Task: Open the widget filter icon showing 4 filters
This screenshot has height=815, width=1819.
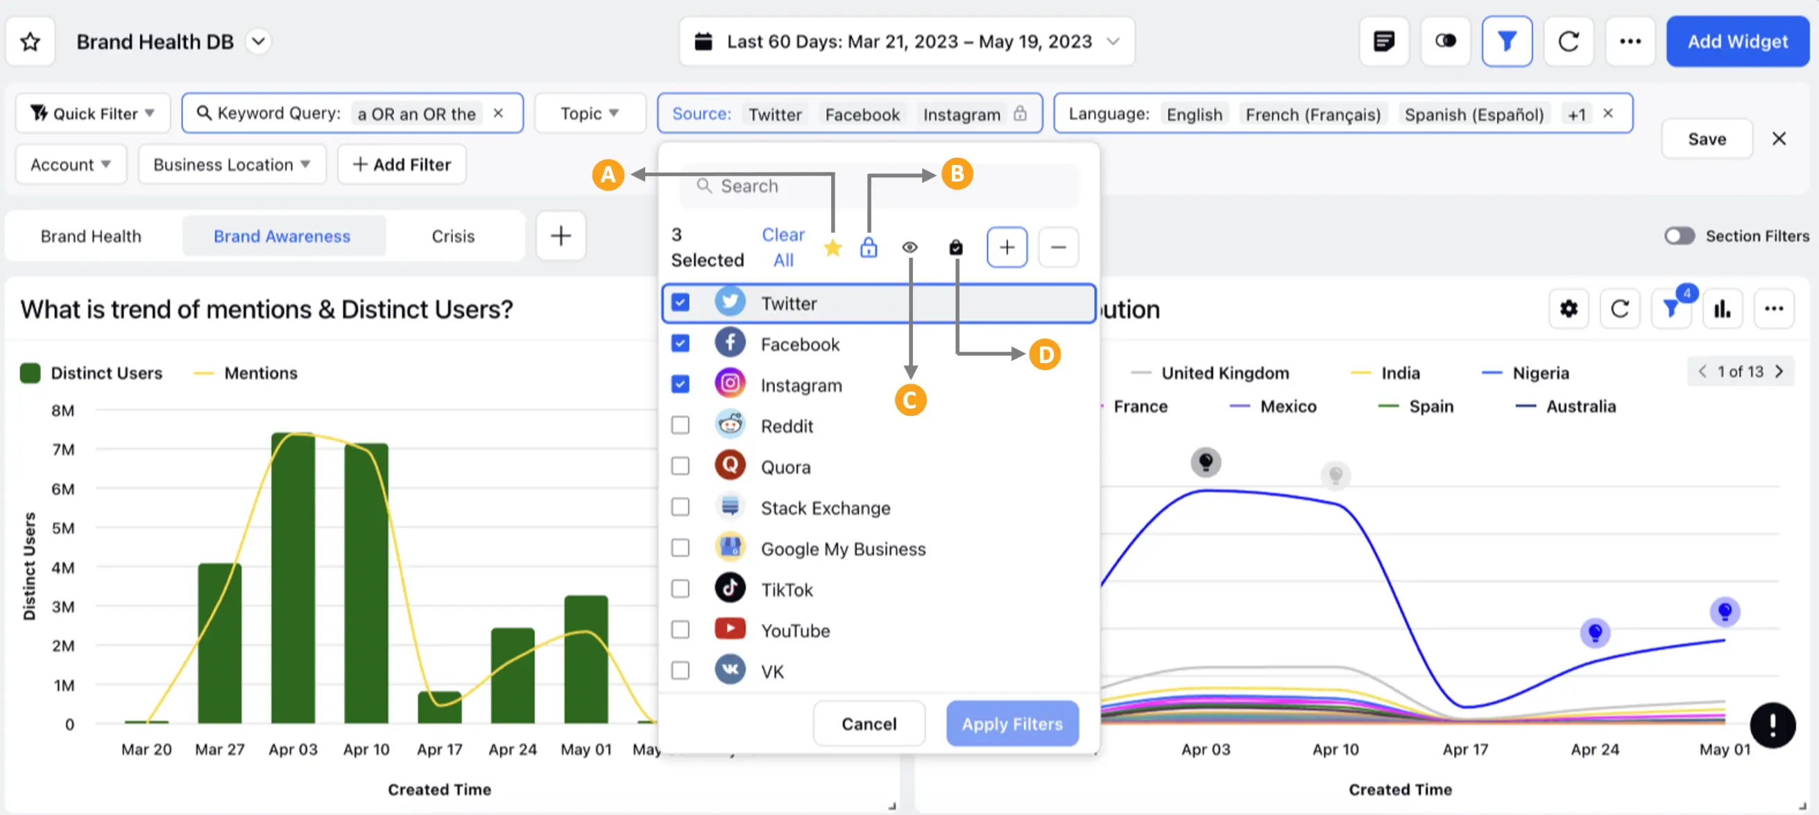Action: pyautogui.click(x=1671, y=308)
